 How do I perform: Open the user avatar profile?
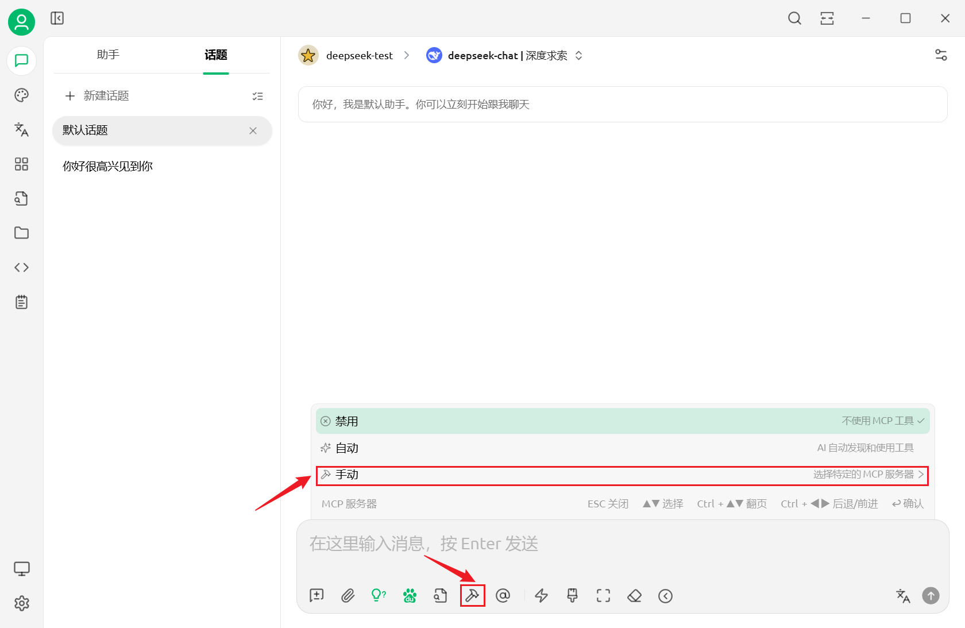[21, 22]
